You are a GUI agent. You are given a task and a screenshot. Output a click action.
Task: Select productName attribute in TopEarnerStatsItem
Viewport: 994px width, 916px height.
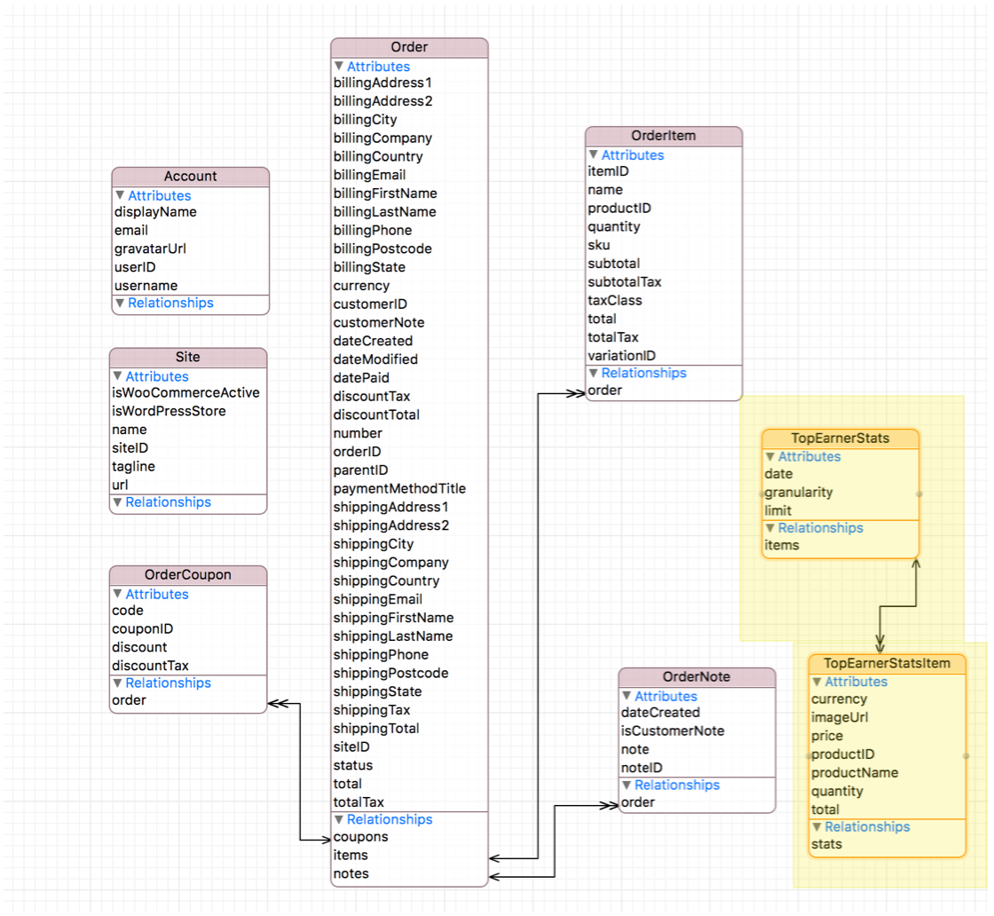[x=855, y=773]
